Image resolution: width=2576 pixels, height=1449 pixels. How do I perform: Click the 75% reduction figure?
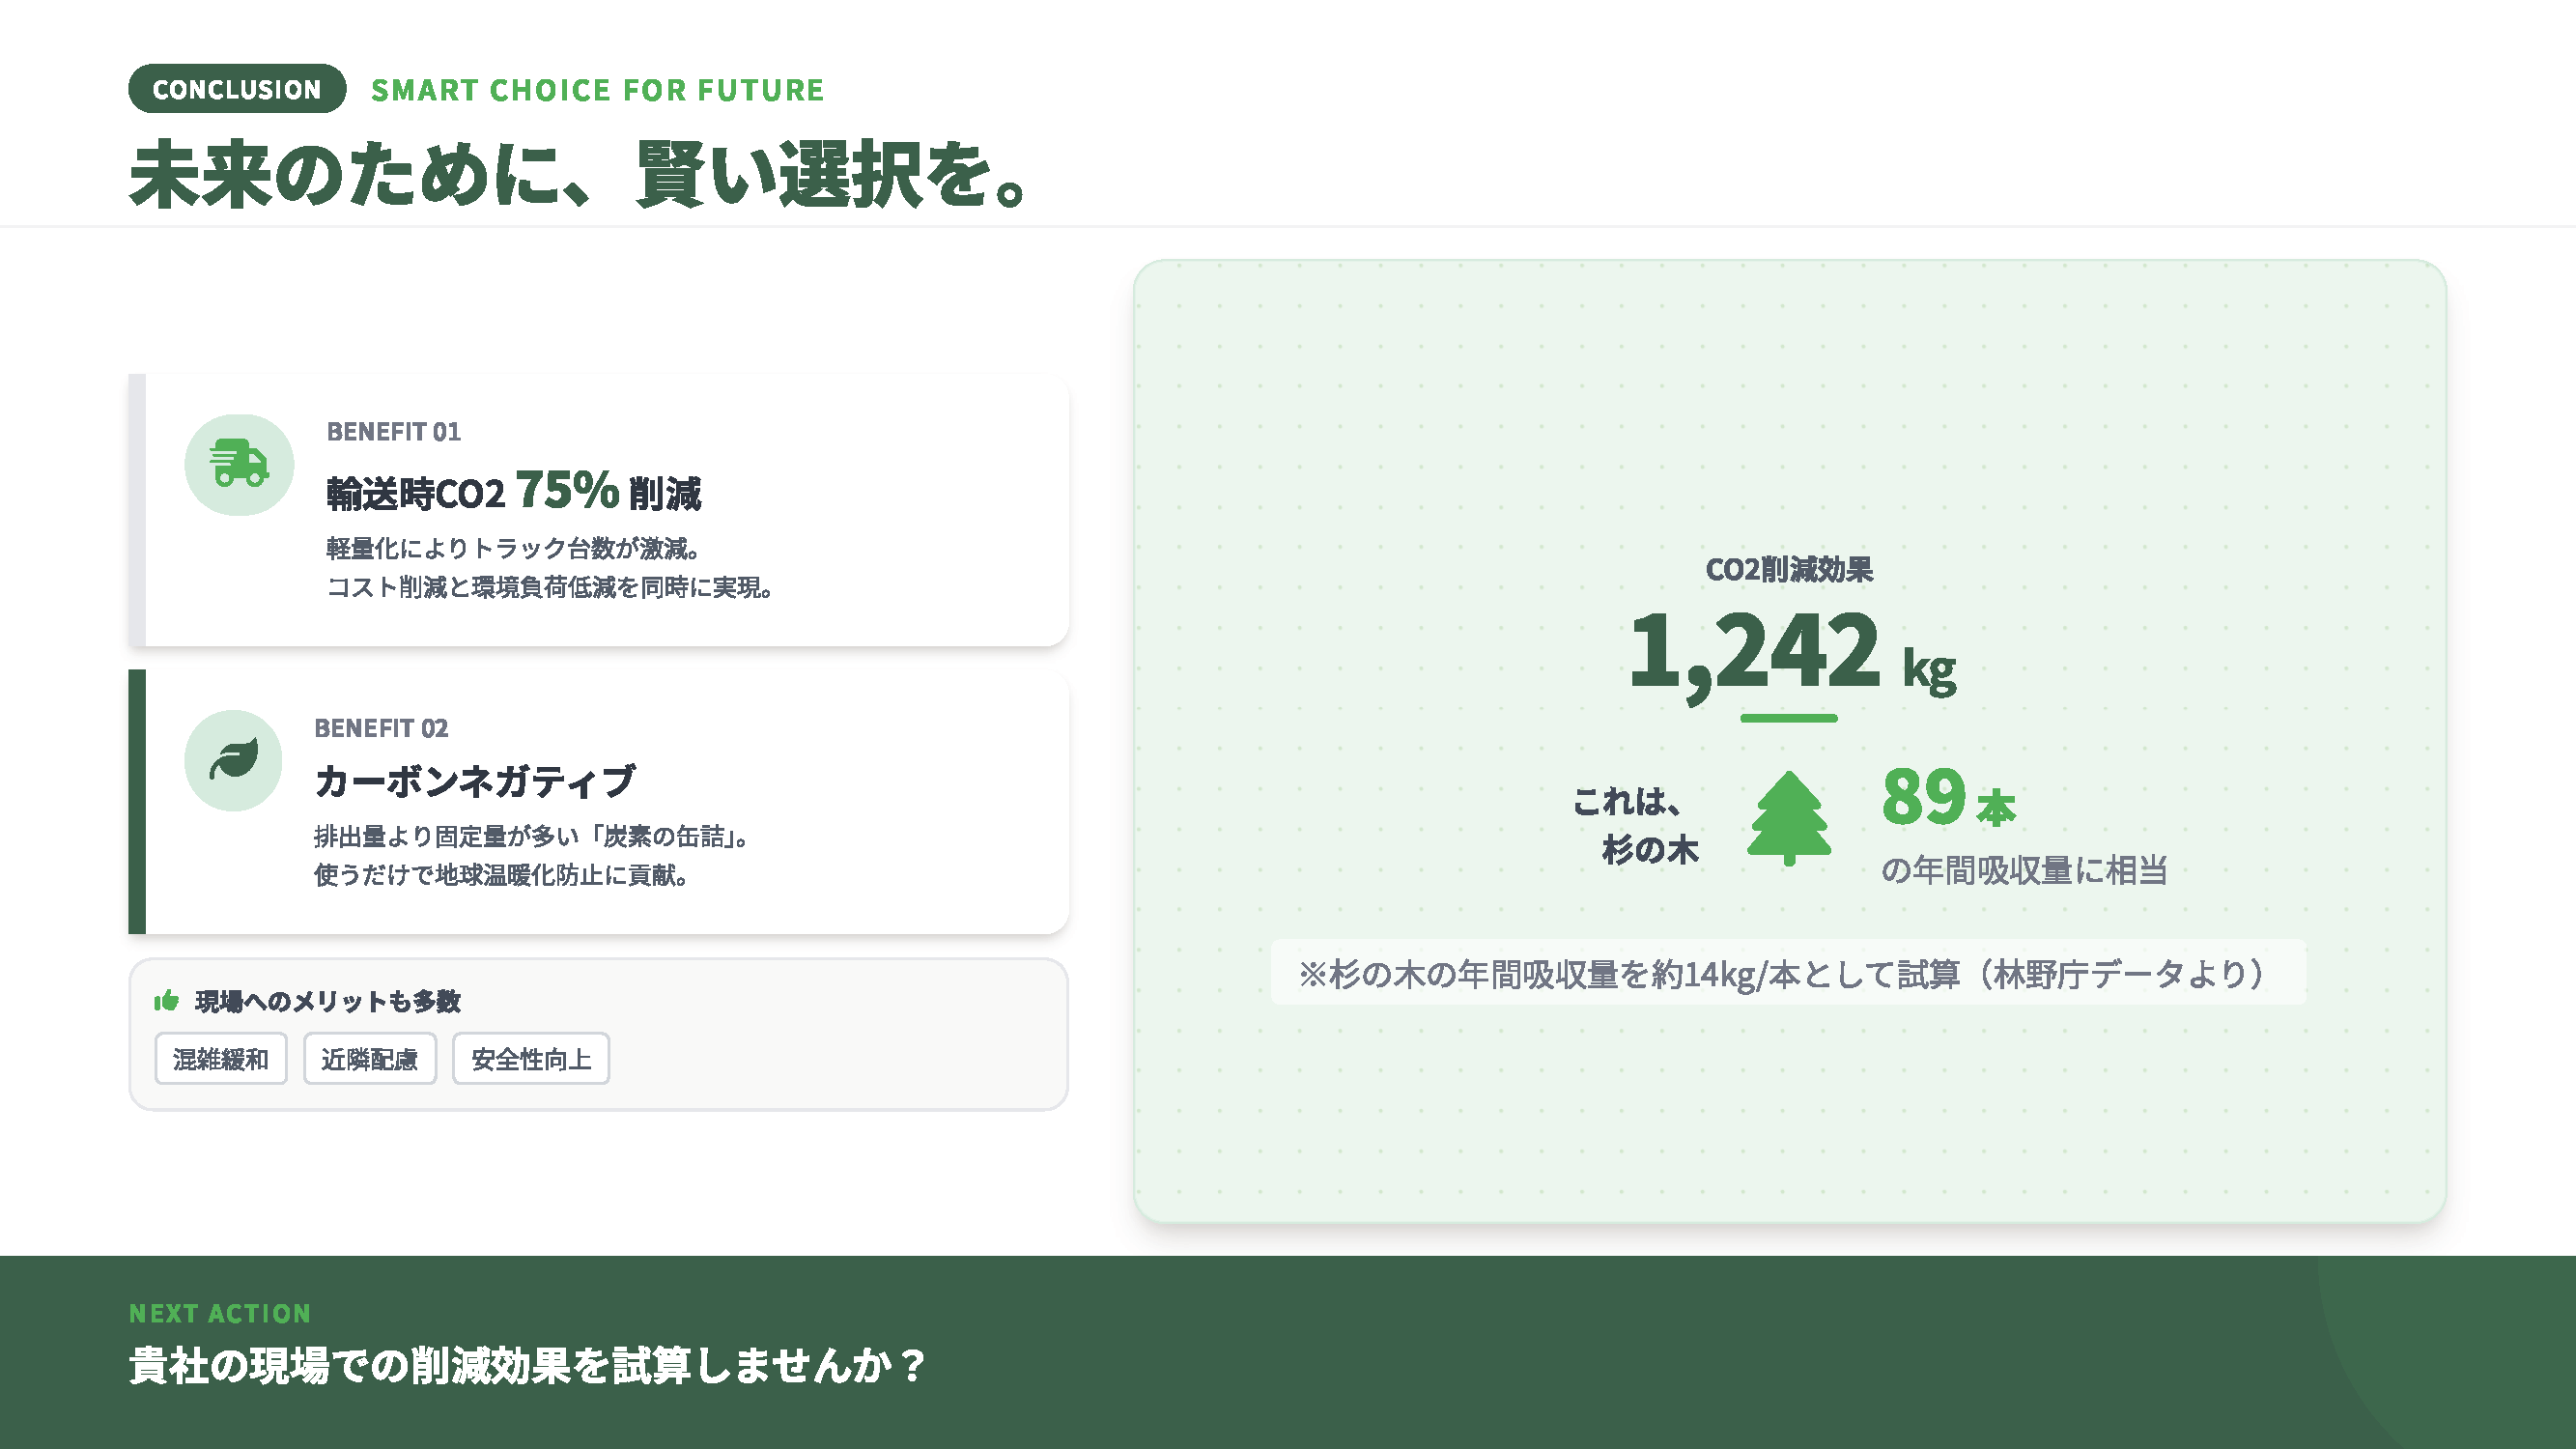point(567,490)
